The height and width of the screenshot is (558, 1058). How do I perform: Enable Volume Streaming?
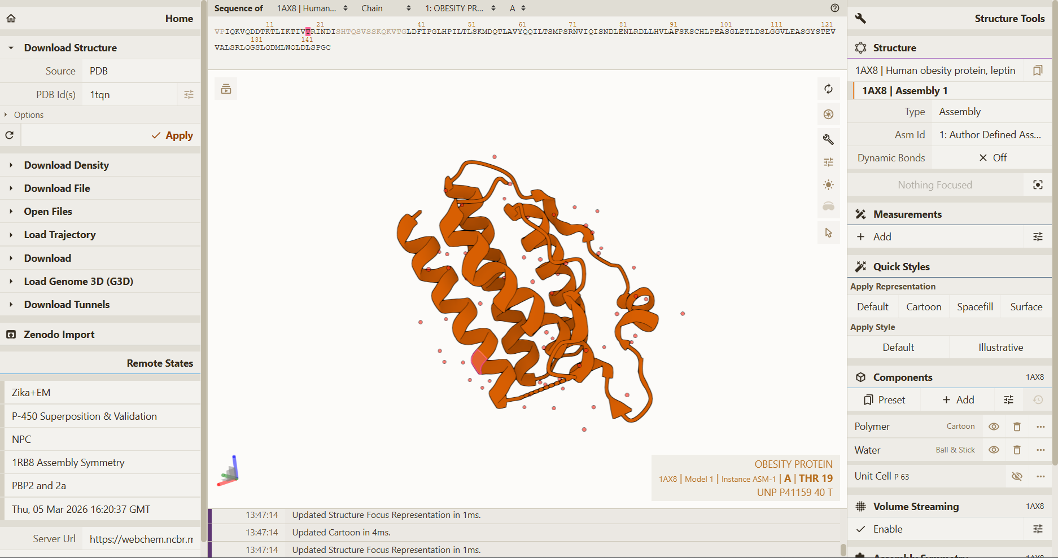(x=937, y=529)
